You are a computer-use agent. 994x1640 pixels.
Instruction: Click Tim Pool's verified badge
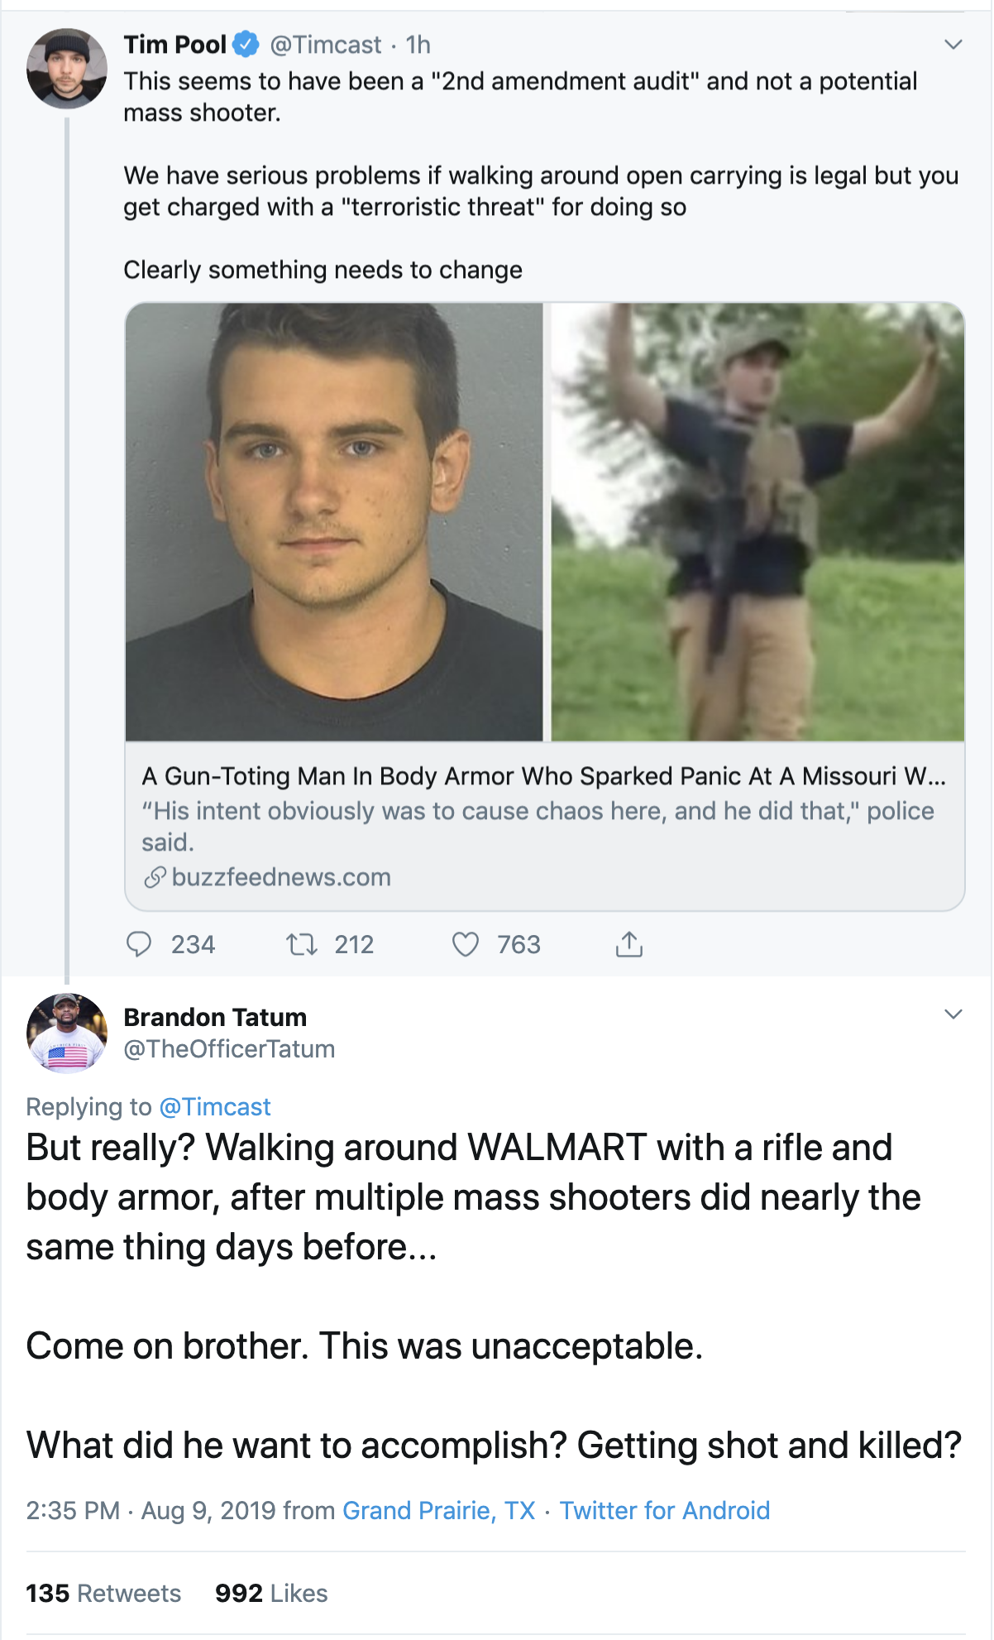tap(246, 45)
